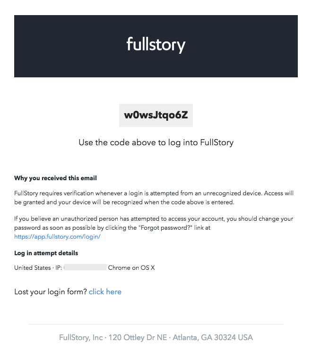The height and width of the screenshot is (358, 312).
Task: Open the app.fullstory.com/login link
Action: [x=57, y=237]
